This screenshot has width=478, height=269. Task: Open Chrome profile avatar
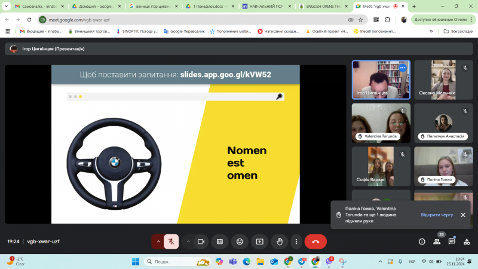pyautogui.click(x=404, y=20)
